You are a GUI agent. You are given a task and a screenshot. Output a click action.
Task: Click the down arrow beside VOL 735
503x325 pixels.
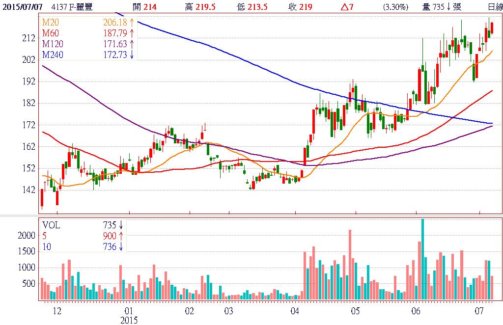120,225
